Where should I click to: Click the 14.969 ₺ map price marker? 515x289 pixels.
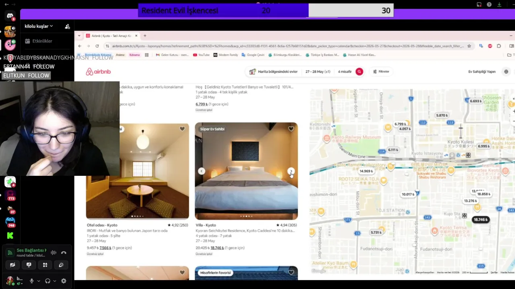tap(366, 171)
